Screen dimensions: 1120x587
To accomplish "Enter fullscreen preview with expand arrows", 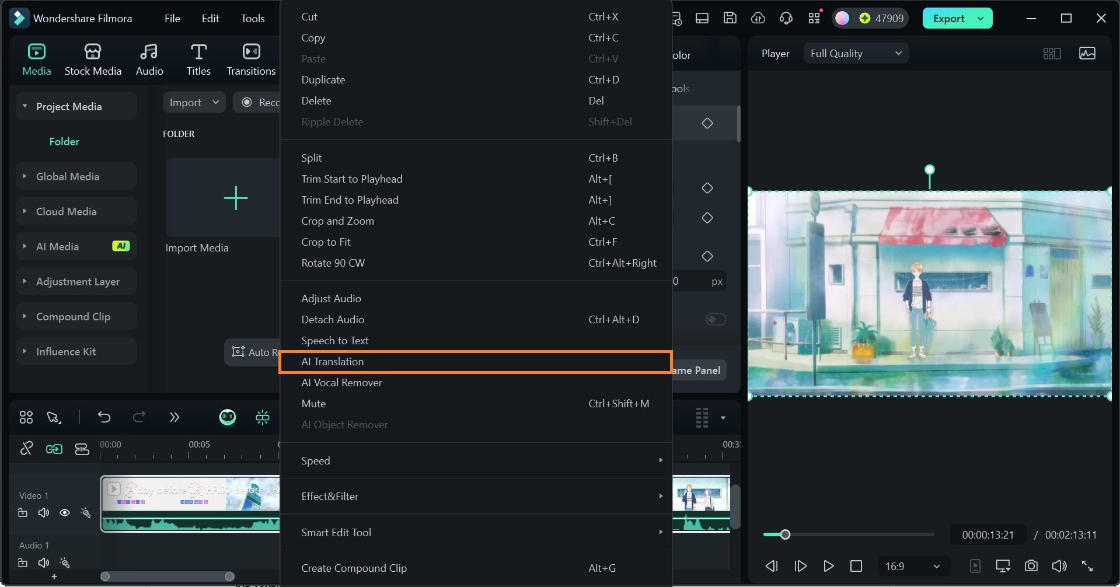I will (1087, 566).
